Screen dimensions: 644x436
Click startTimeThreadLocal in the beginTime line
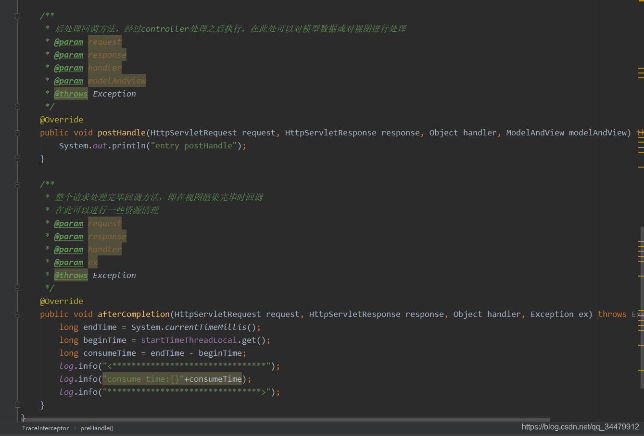click(189, 340)
